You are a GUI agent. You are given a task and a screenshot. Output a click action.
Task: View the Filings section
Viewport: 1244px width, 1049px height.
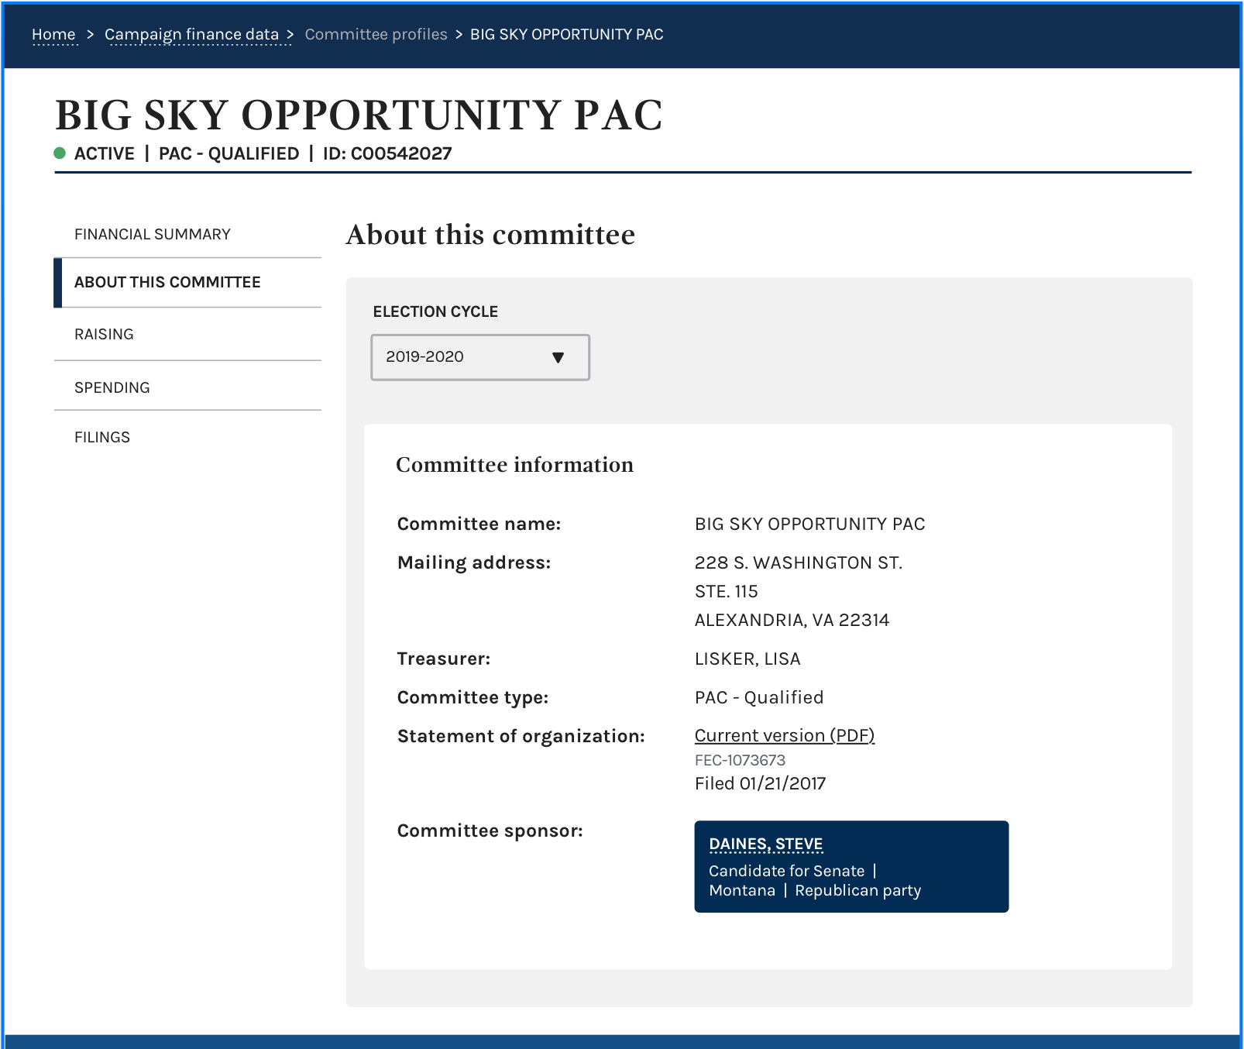coord(102,437)
